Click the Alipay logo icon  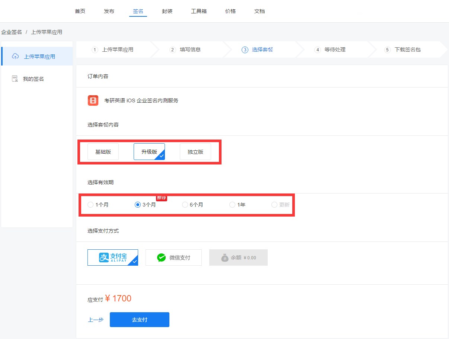(x=104, y=258)
